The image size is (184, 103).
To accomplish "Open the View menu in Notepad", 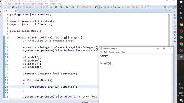I will pos(118,52).
